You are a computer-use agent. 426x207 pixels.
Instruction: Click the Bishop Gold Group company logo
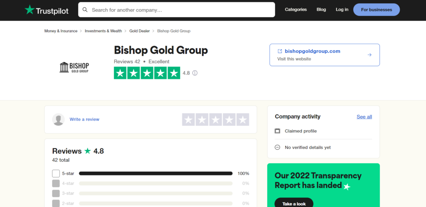click(x=74, y=67)
